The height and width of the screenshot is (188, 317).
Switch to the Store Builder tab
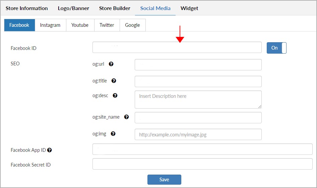point(115,8)
